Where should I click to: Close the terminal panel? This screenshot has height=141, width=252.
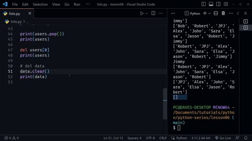click(245, 13)
